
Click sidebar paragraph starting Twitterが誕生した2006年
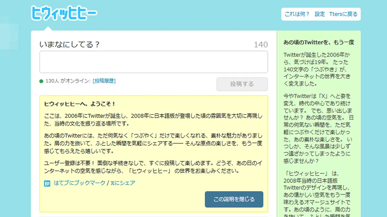click(x=317, y=69)
